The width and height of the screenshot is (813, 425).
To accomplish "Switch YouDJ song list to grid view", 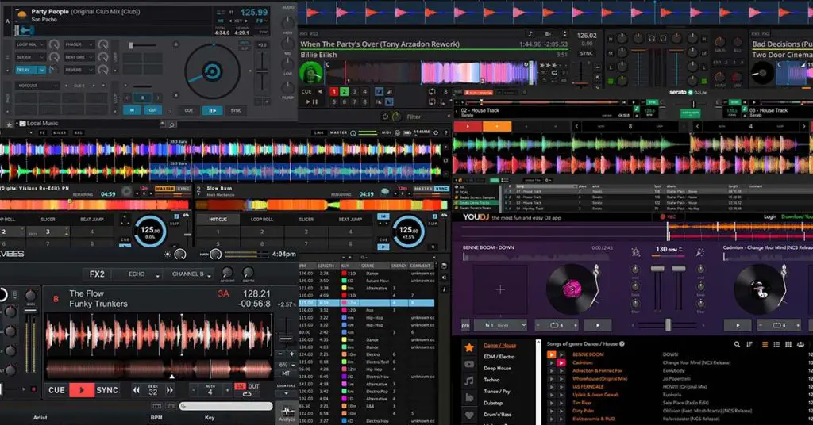I will (788, 344).
